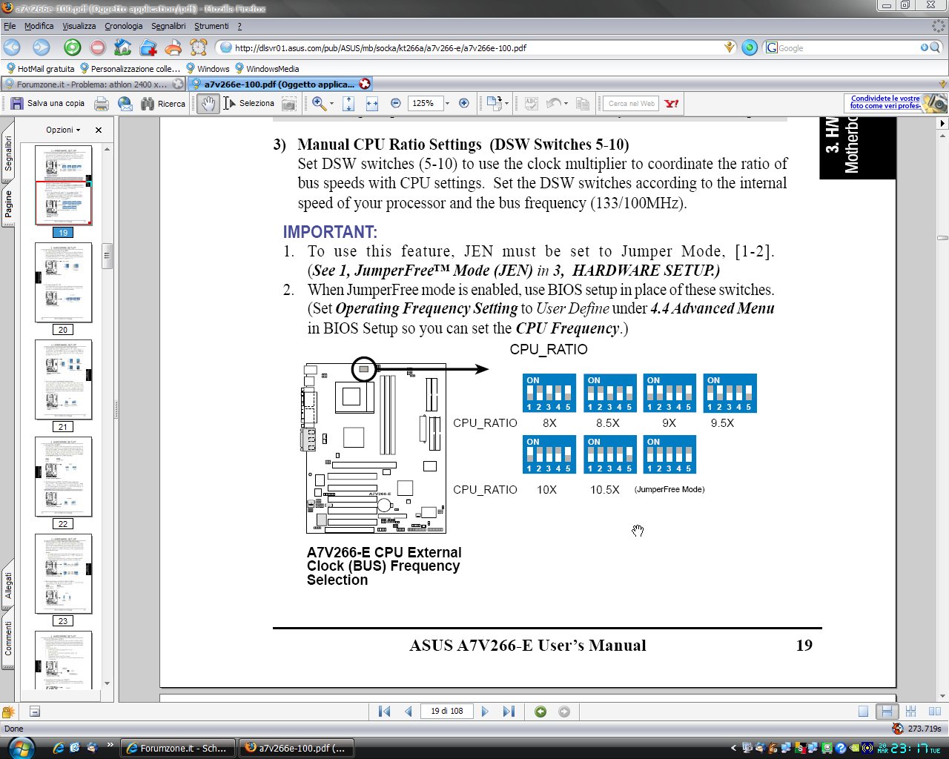Select the Hand tool in PDF toolbar

pyautogui.click(x=208, y=104)
